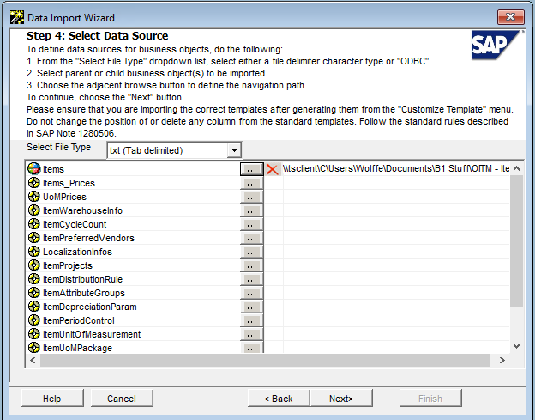Image resolution: width=535 pixels, height=420 pixels.
Task: Click the Items_Prices object icon
Action: point(33,183)
